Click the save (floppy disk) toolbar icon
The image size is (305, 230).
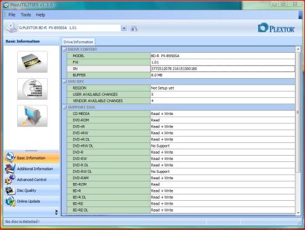(x=134, y=28)
